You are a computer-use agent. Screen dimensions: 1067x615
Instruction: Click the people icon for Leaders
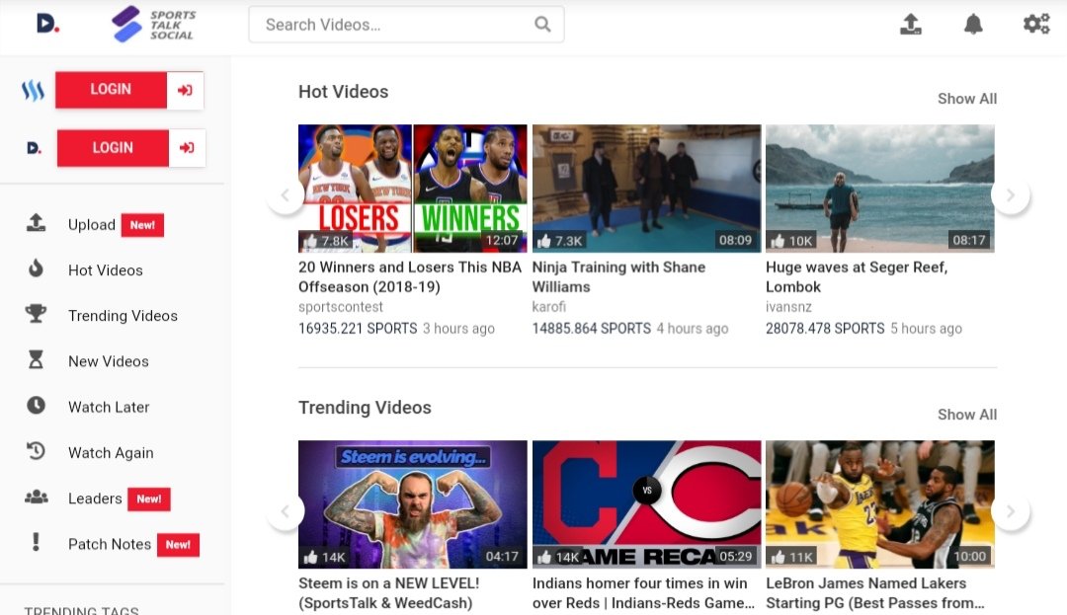(x=37, y=498)
